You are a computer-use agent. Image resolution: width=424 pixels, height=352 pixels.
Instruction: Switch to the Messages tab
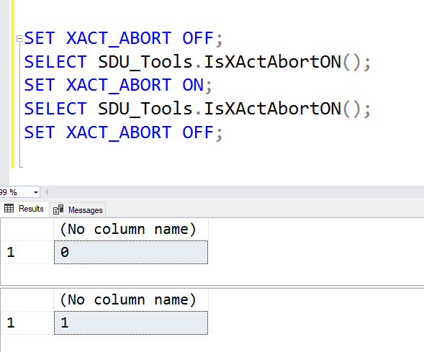(x=77, y=209)
